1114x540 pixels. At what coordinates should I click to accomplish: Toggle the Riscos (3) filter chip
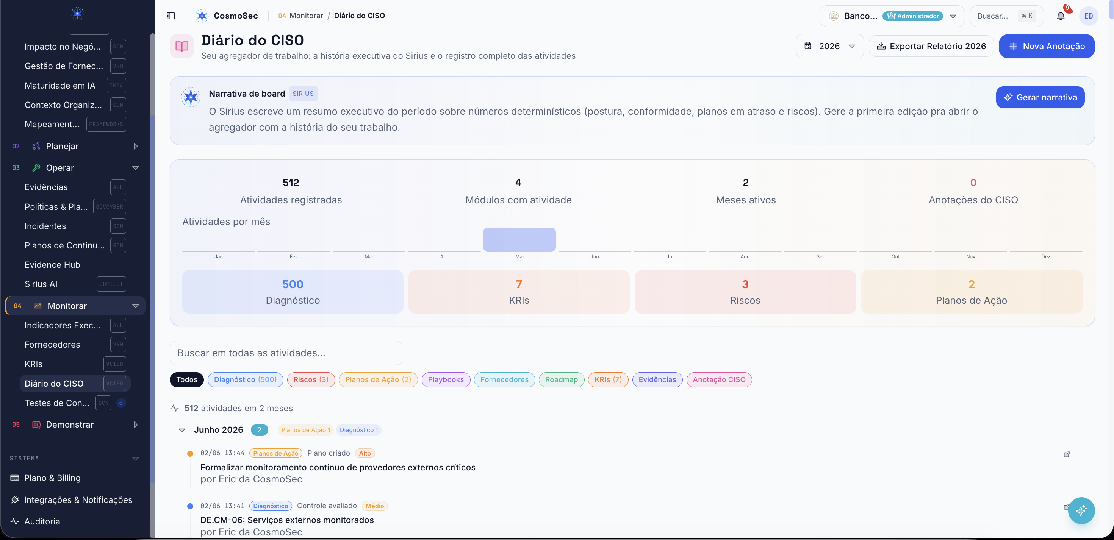click(x=311, y=379)
